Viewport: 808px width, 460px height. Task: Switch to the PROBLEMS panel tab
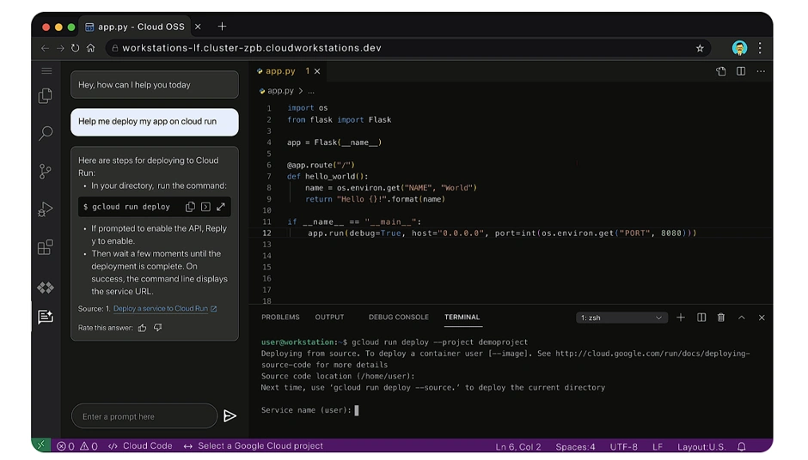pyautogui.click(x=280, y=317)
